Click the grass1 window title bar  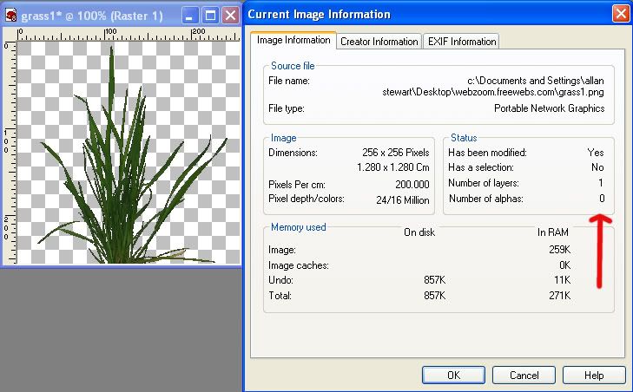click(96, 15)
